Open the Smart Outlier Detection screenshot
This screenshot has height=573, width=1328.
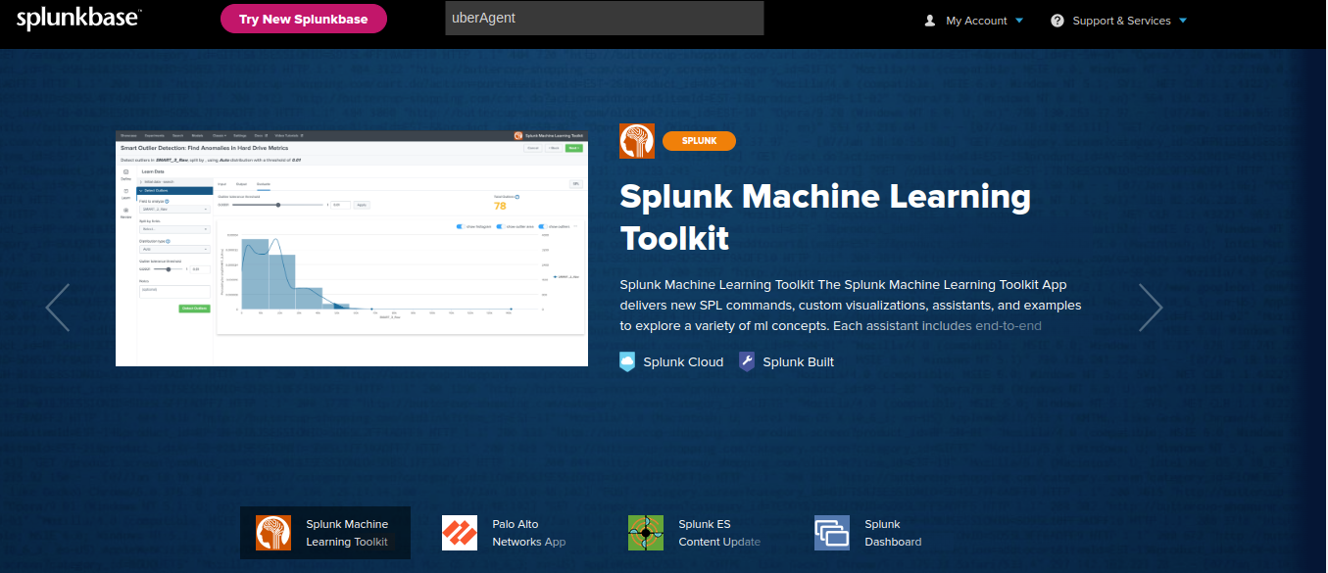point(351,248)
